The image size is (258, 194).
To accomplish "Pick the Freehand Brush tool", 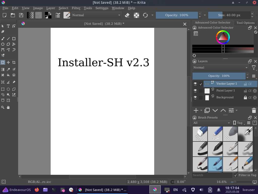I will pos(3,39).
